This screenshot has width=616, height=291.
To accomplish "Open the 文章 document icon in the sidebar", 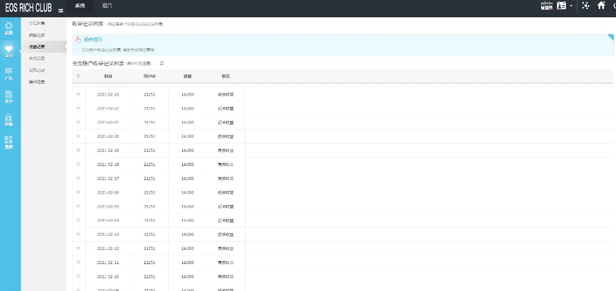I will (x=9, y=97).
